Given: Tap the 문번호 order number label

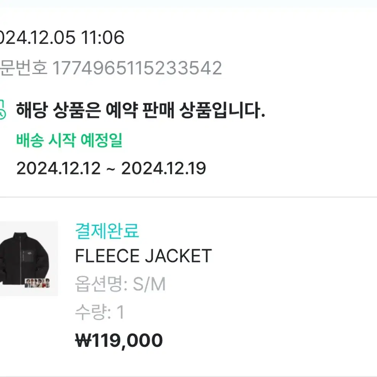Looking at the screenshot, I should [24, 68].
